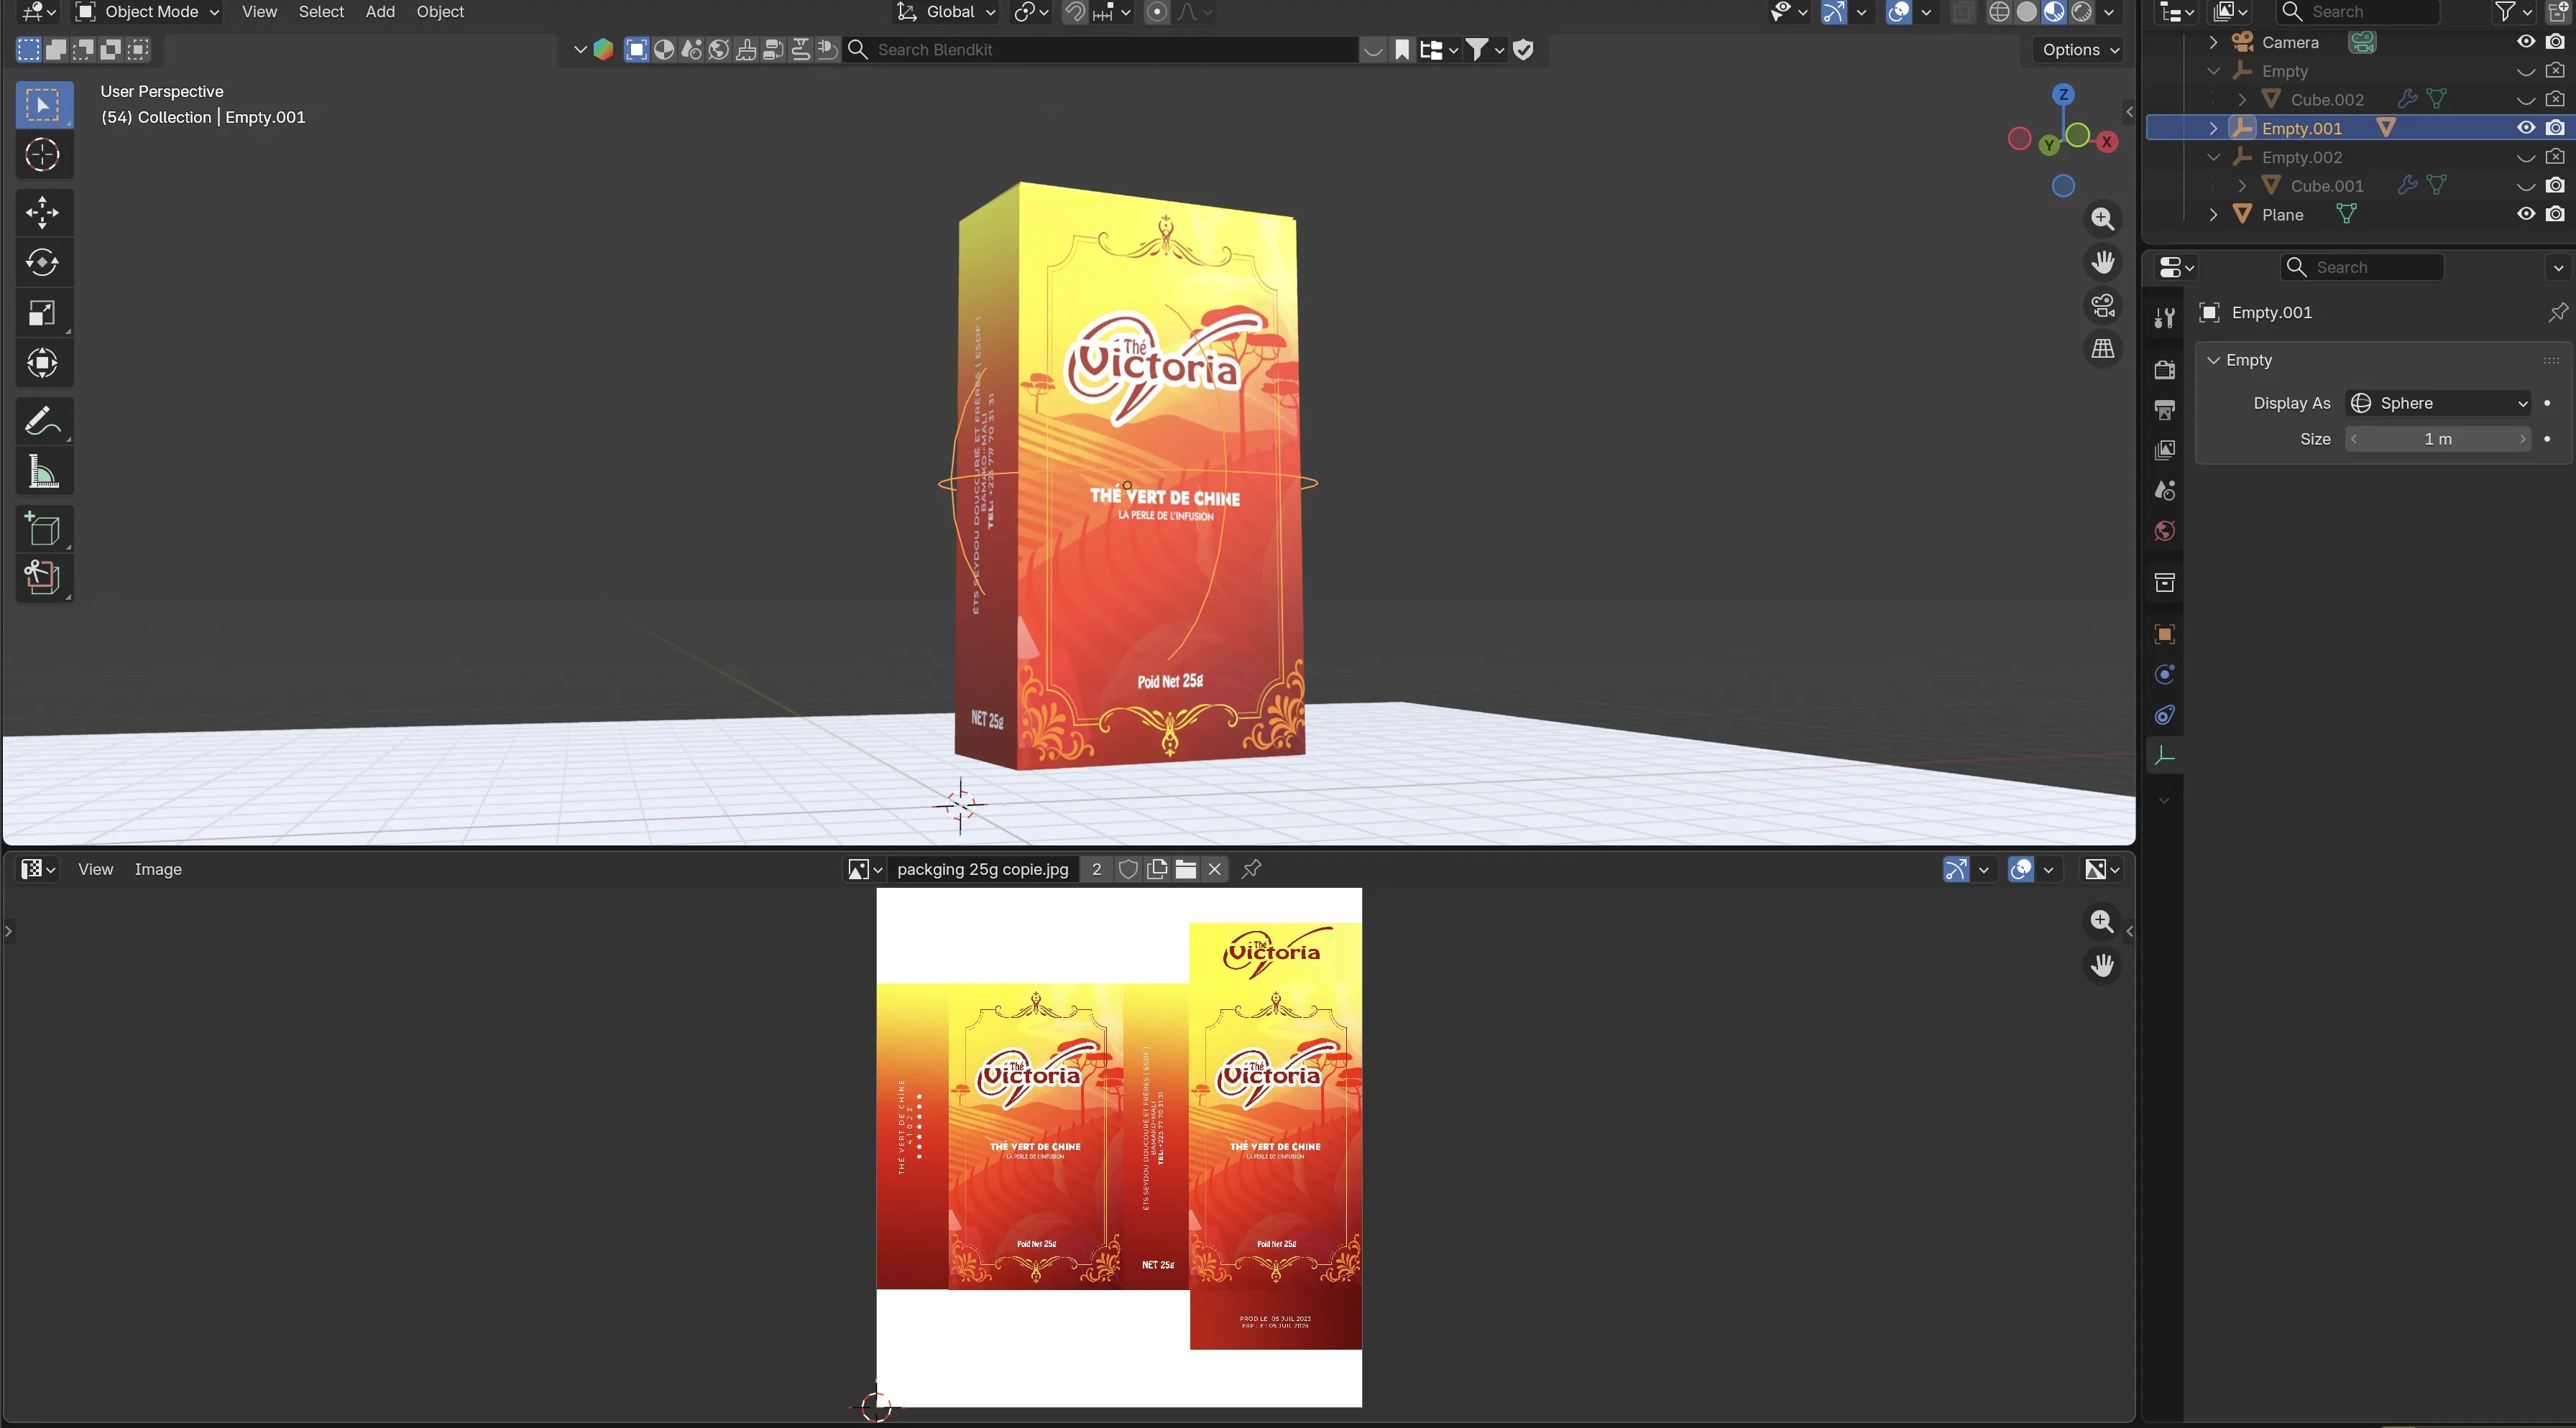
Task: Select the Rotate tool
Action: click(x=43, y=263)
